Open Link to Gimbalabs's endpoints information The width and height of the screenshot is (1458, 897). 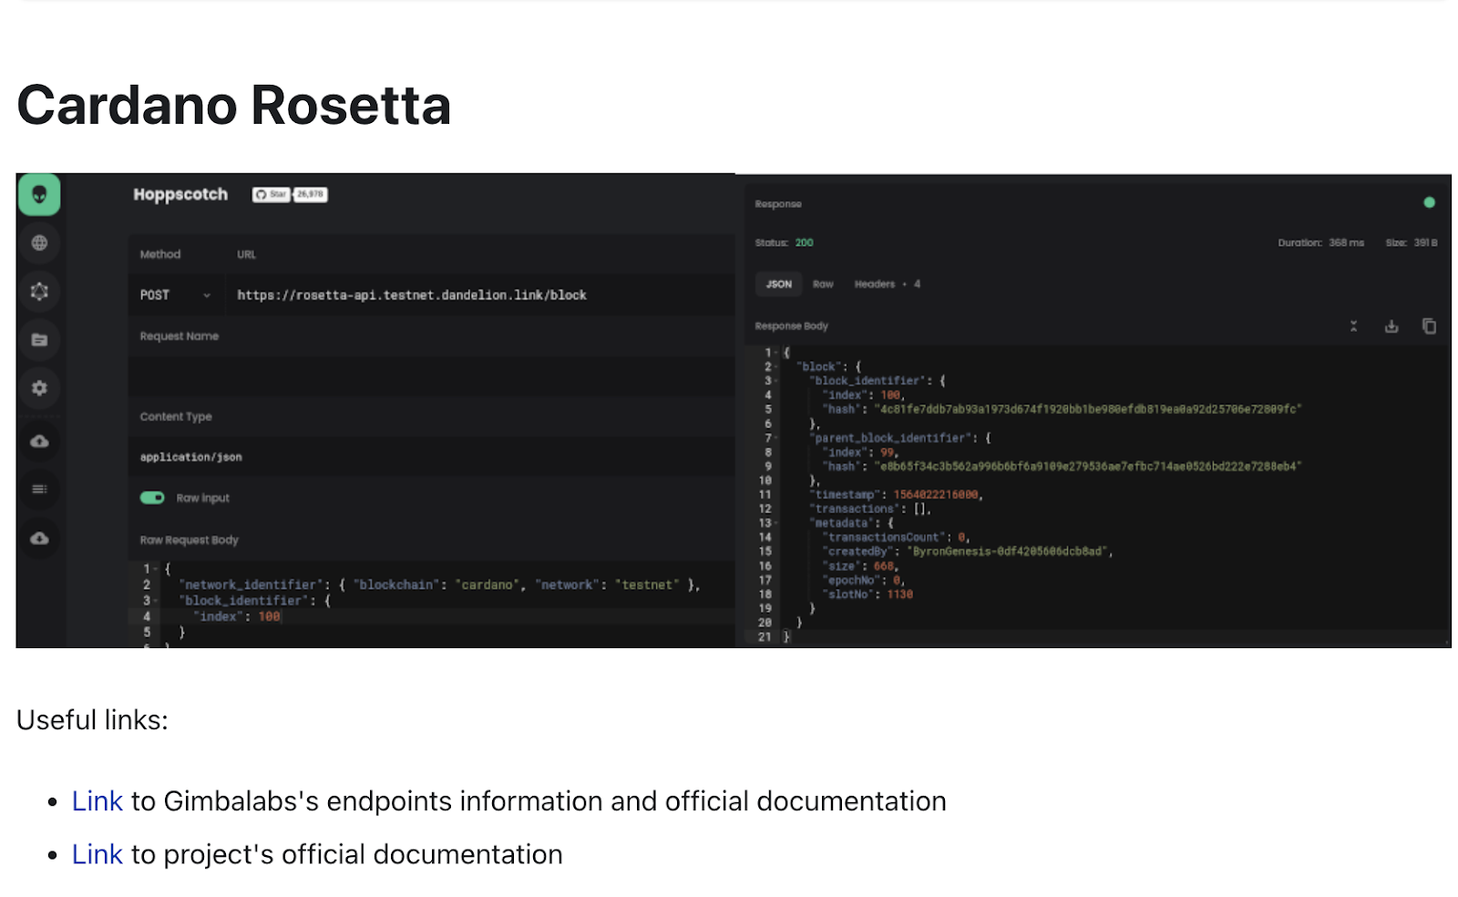pos(97,801)
